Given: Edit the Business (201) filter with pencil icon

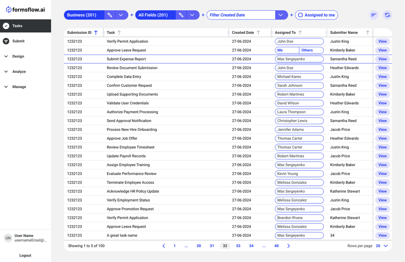Looking at the screenshot, I should (110, 15).
